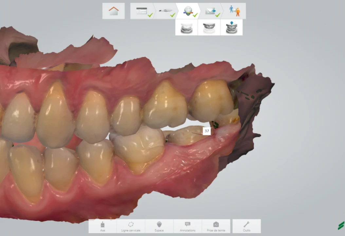Open the send envelope workflow step
This screenshot has width=345, height=236.
point(211,11)
